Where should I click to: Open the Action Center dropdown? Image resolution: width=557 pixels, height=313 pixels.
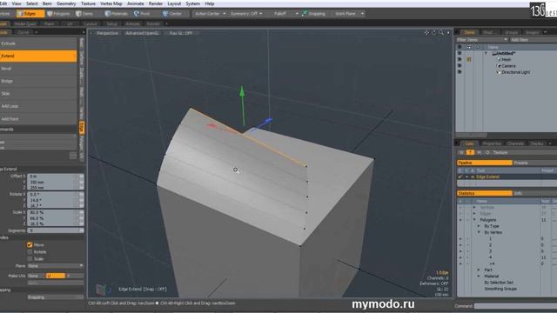coord(210,14)
